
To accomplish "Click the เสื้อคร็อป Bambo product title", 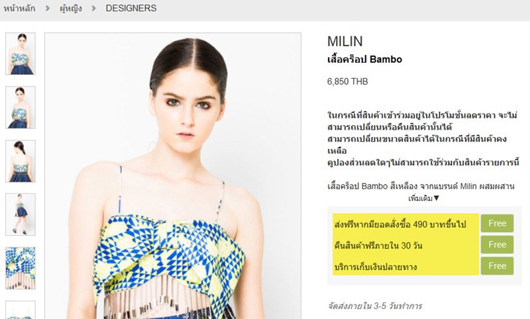I will [x=365, y=60].
